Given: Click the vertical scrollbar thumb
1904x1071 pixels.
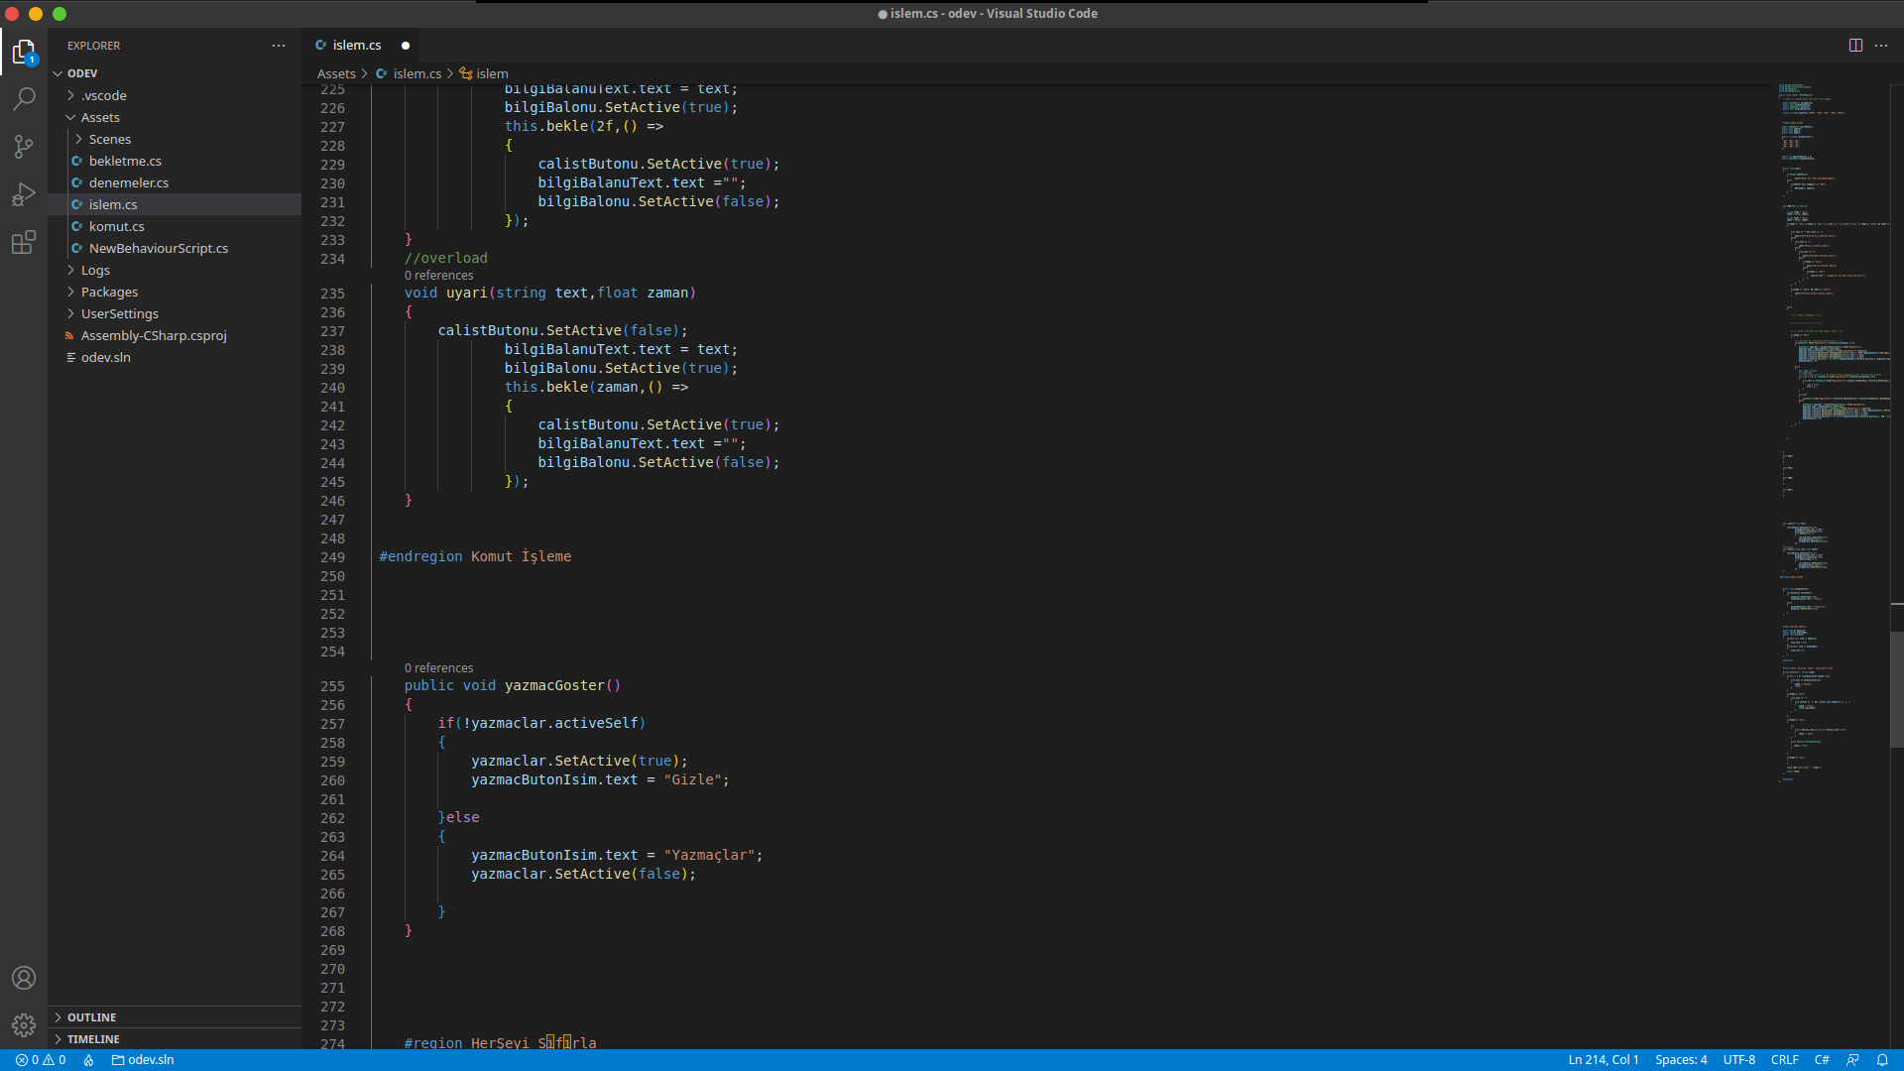Looking at the screenshot, I should [x=1896, y=689].
